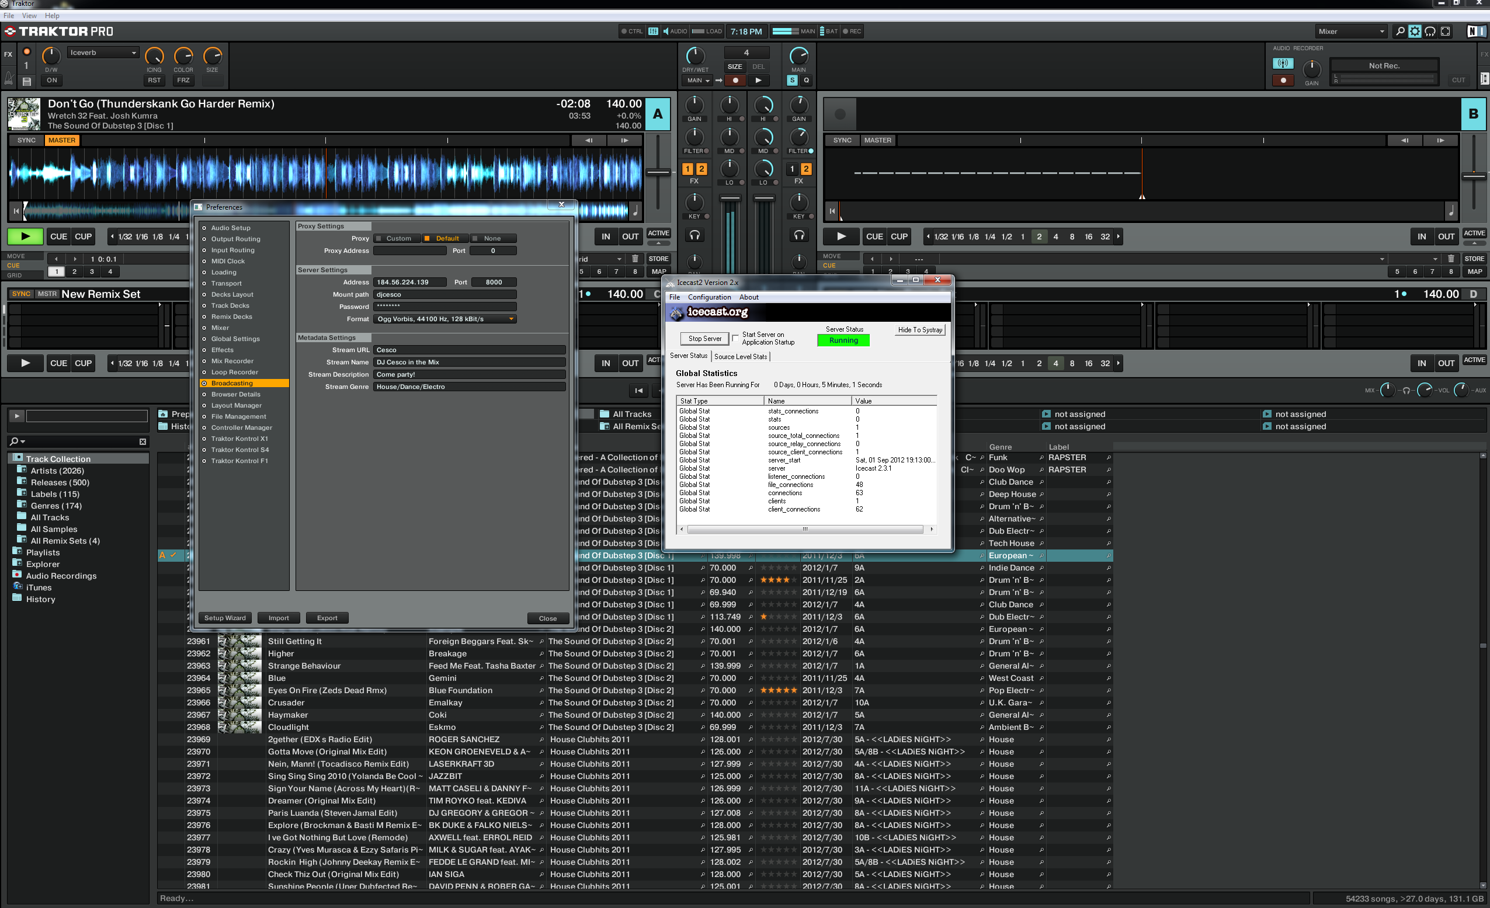Click the server Address input field
The image size is (1490, 908).
click(x=410, y=282)
